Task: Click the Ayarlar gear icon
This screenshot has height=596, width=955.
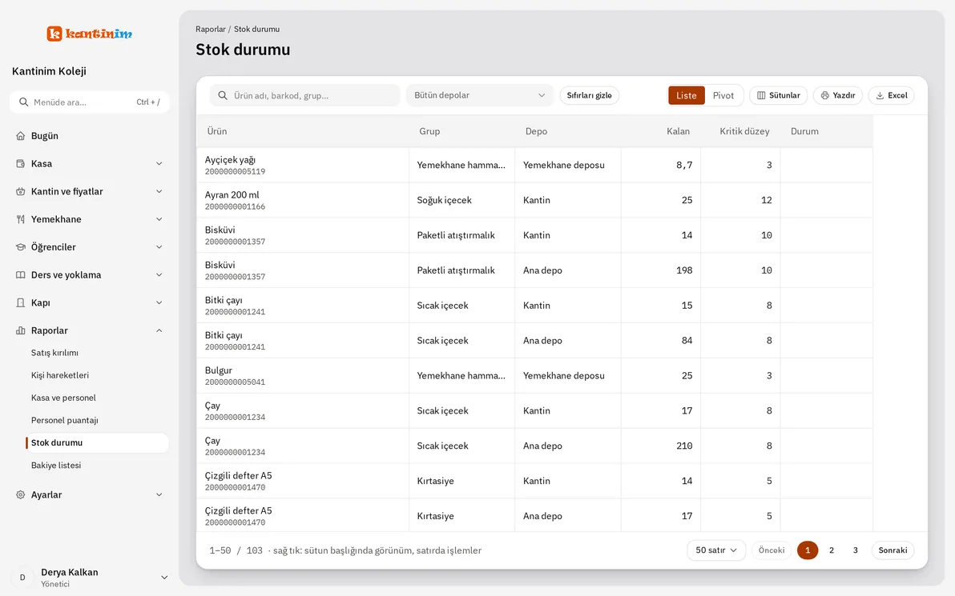Action: pyautogui.click(x=21, y=495)
